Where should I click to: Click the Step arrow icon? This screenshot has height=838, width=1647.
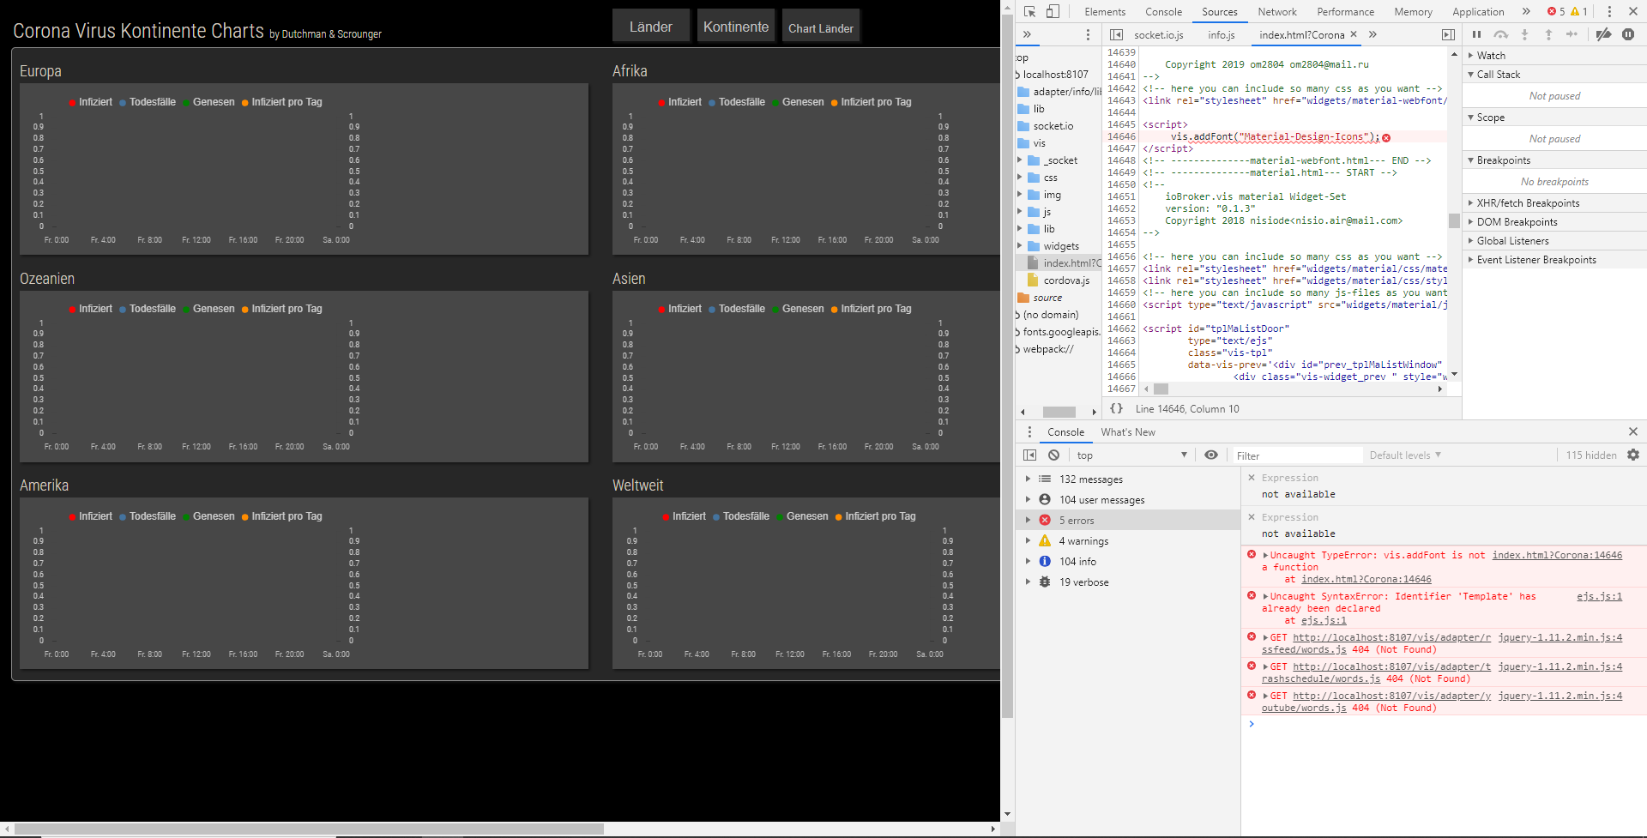[x=1572, y=34]
